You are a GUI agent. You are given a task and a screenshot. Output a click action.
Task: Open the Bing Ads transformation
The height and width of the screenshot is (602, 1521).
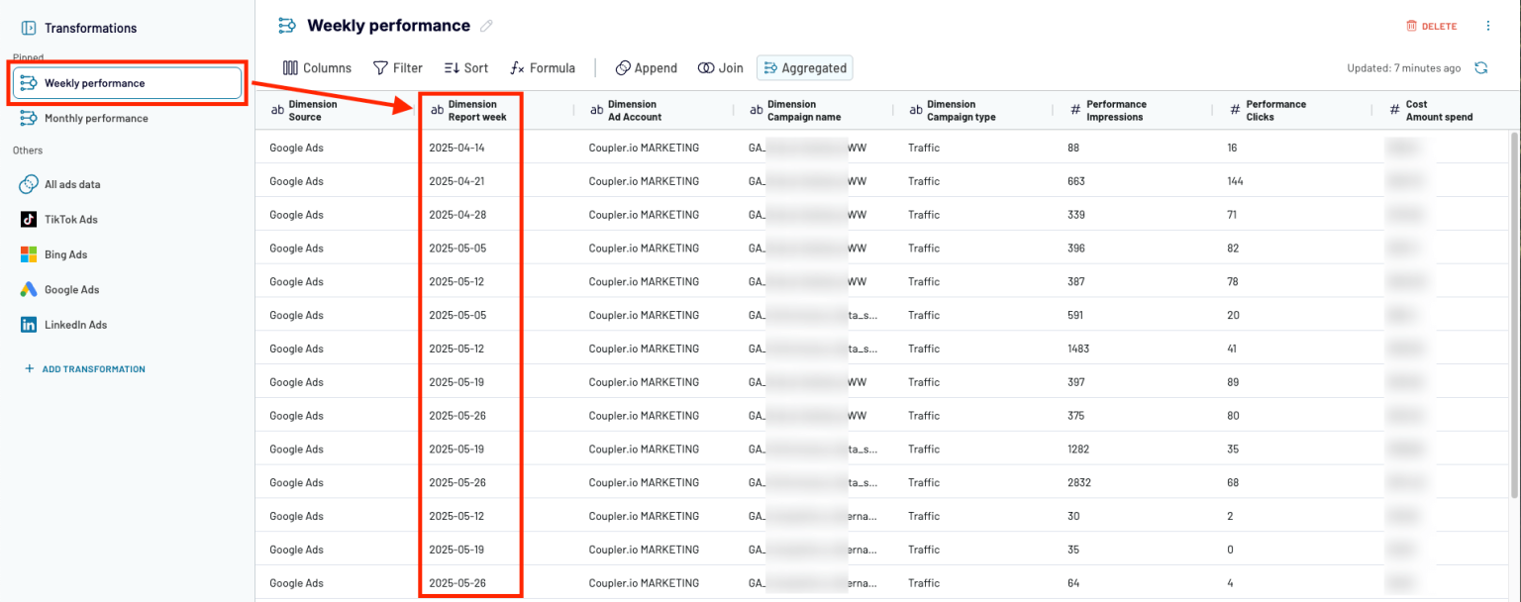tap(65, 254)
